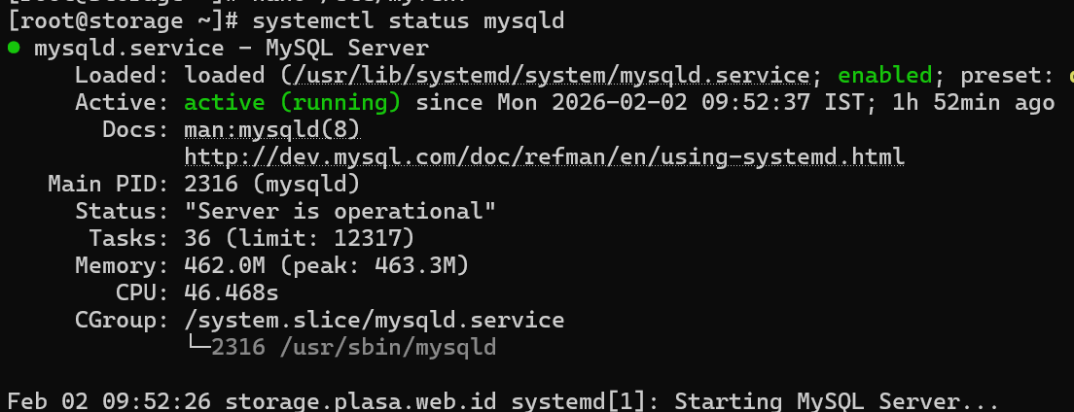1074x412 pixels.
Task: Click the green "enabled" state text
Action: pyautogui.click(x=884, y=75)
